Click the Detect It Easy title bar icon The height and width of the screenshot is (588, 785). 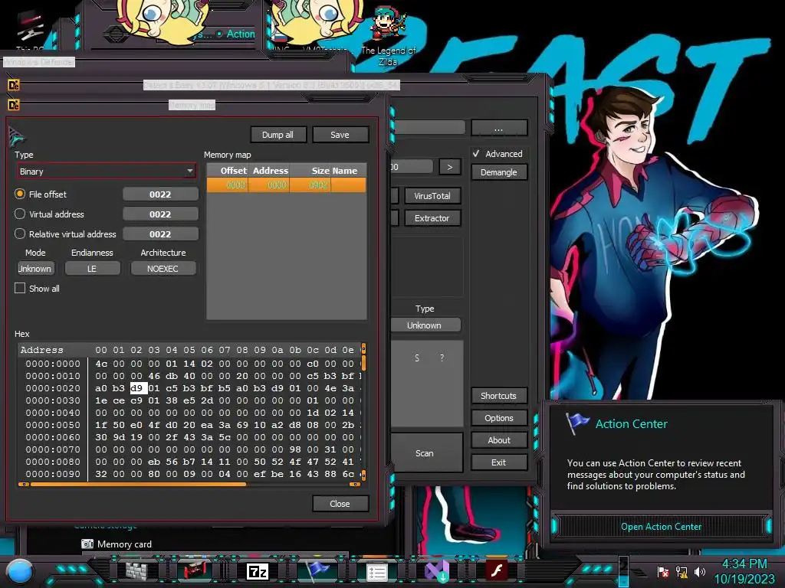tap(14, 85)
